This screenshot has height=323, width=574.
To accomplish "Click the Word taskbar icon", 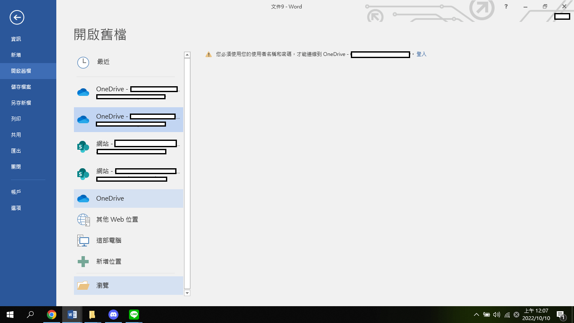I will (72, 315).
